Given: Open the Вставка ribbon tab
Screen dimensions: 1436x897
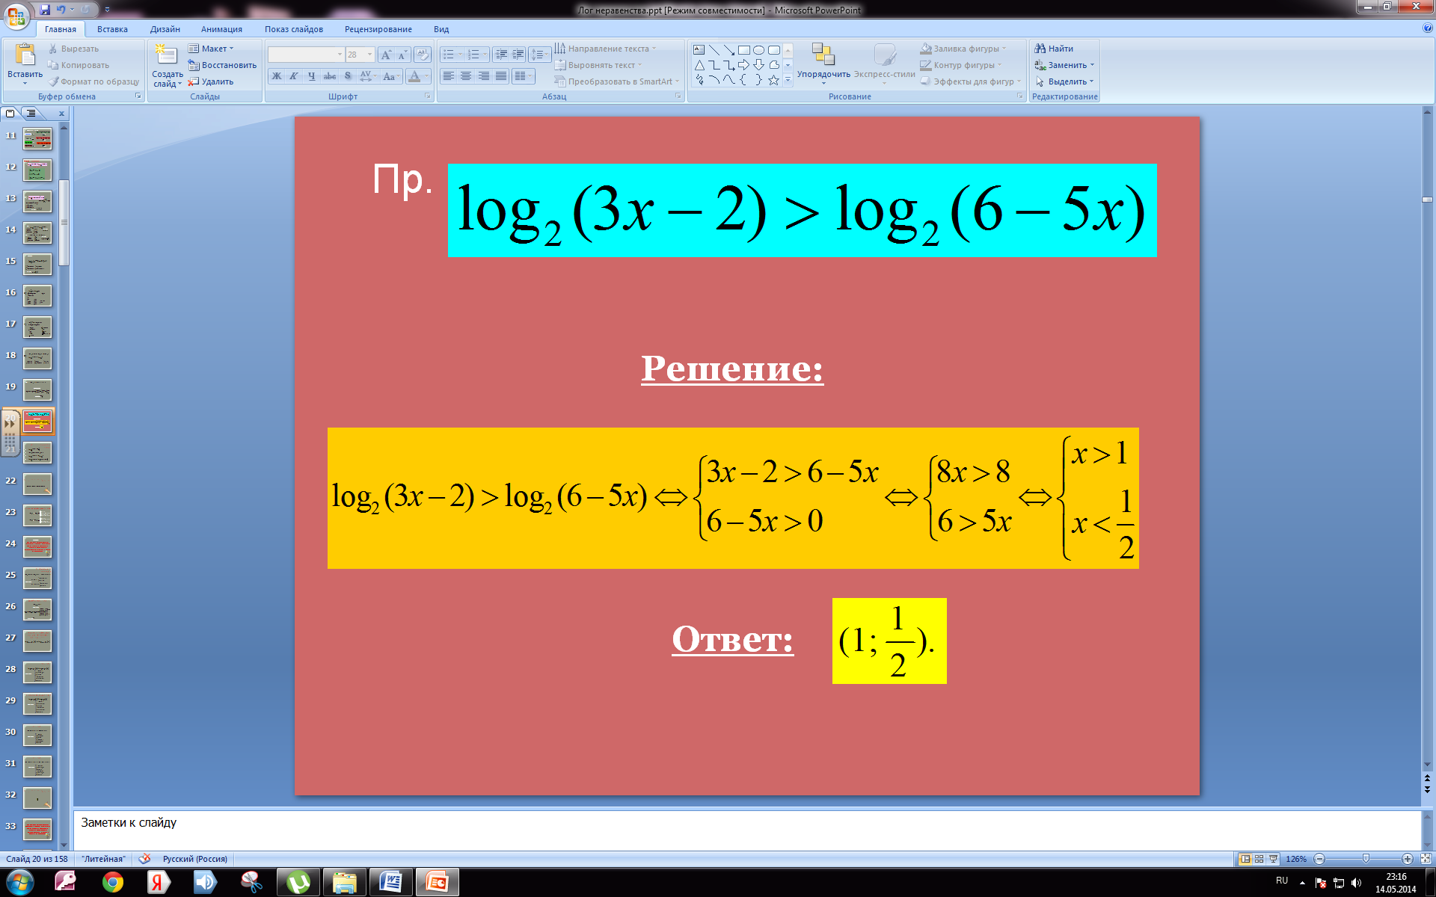Looking at the screenshot, I should coord(112,29).
